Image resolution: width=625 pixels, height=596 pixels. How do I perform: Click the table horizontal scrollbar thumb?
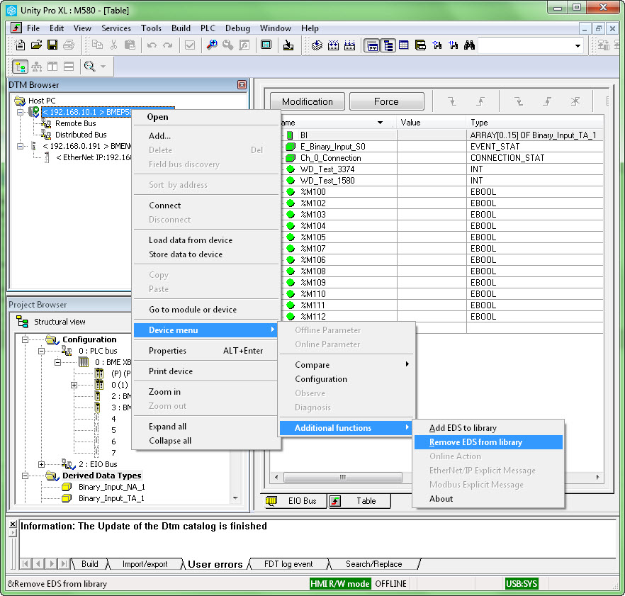point(343,477)
